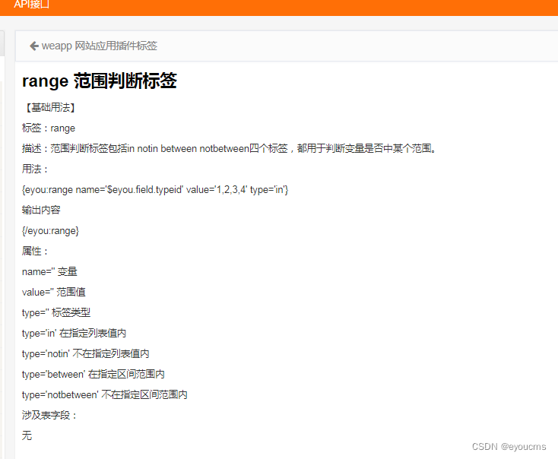Click the 用法： label
The height and width of the screenshot is (459, 558).
pyautogui.click(x=35, y=169)
